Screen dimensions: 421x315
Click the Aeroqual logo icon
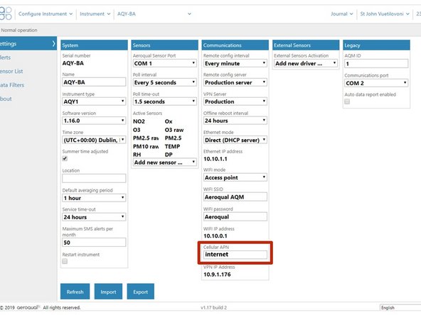pyautogui.click(x=6, y=13)
